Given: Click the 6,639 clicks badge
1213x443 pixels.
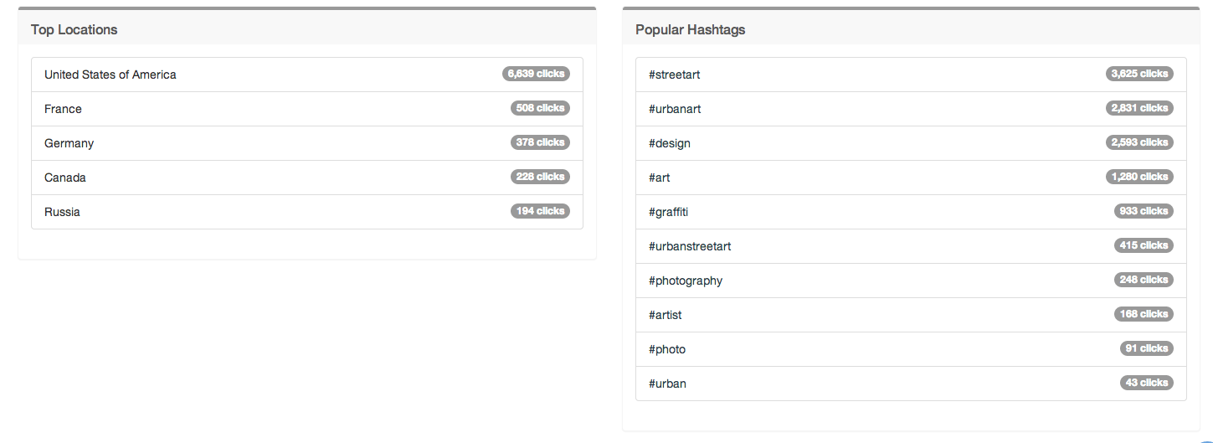Looking at the screenshot, I should point(536,74).
